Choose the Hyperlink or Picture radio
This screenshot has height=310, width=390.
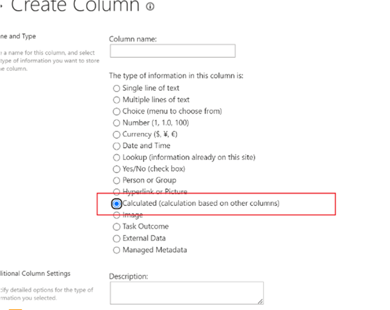[x=116, y=192]
